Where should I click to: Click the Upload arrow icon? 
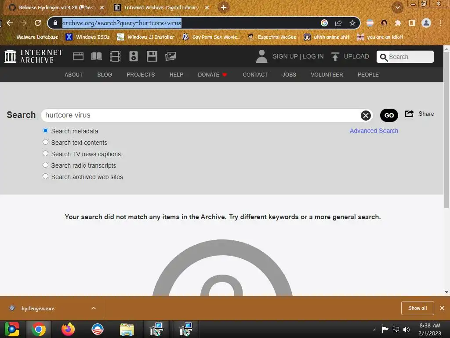[335, 56]
